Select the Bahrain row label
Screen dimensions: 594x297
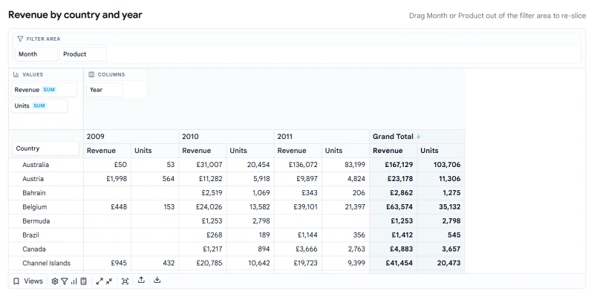click(34, 193)
